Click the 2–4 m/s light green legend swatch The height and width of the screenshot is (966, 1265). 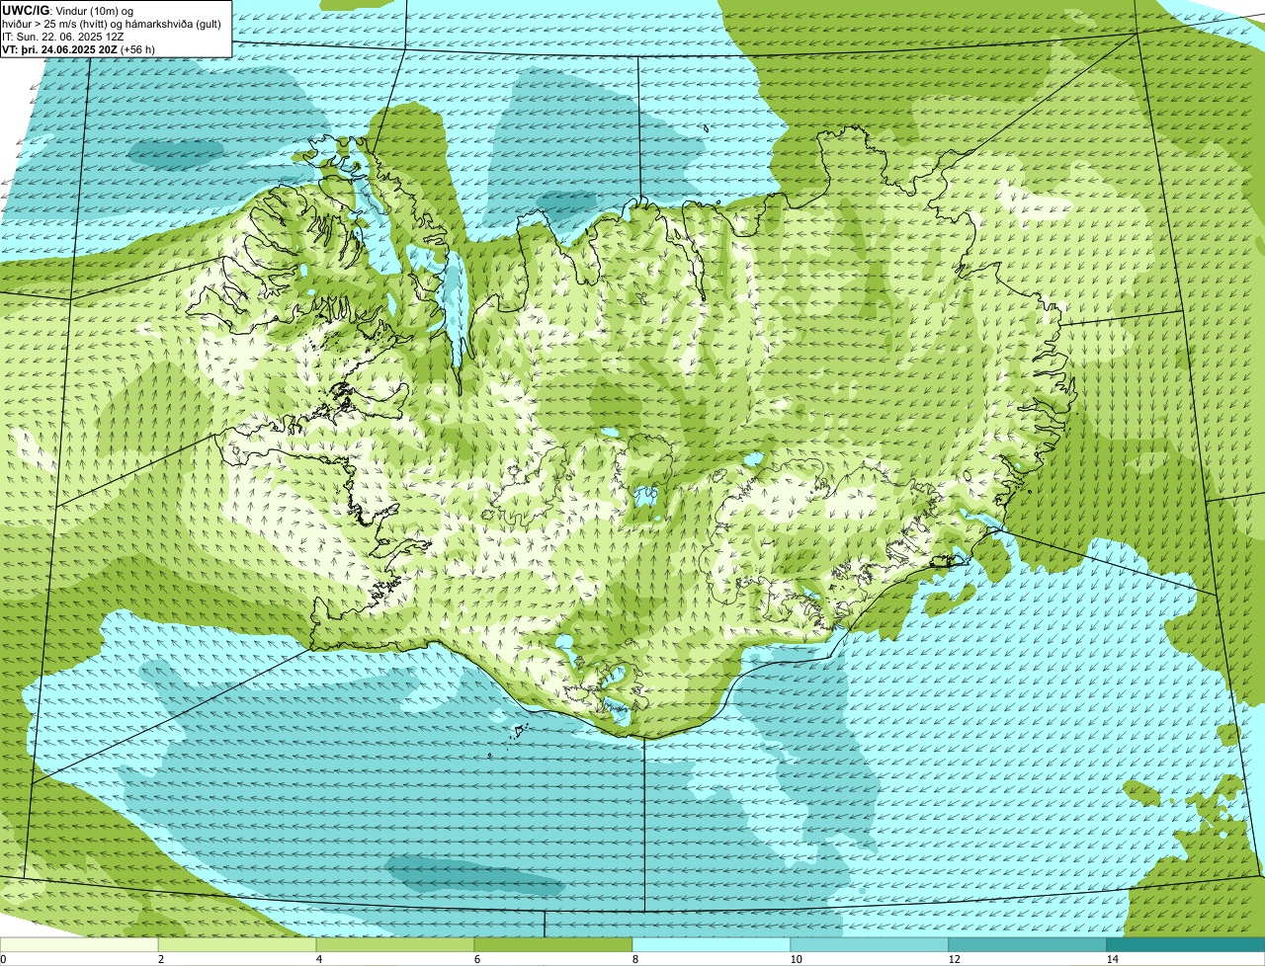(237, 945)
